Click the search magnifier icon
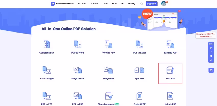 coord(142,4)
